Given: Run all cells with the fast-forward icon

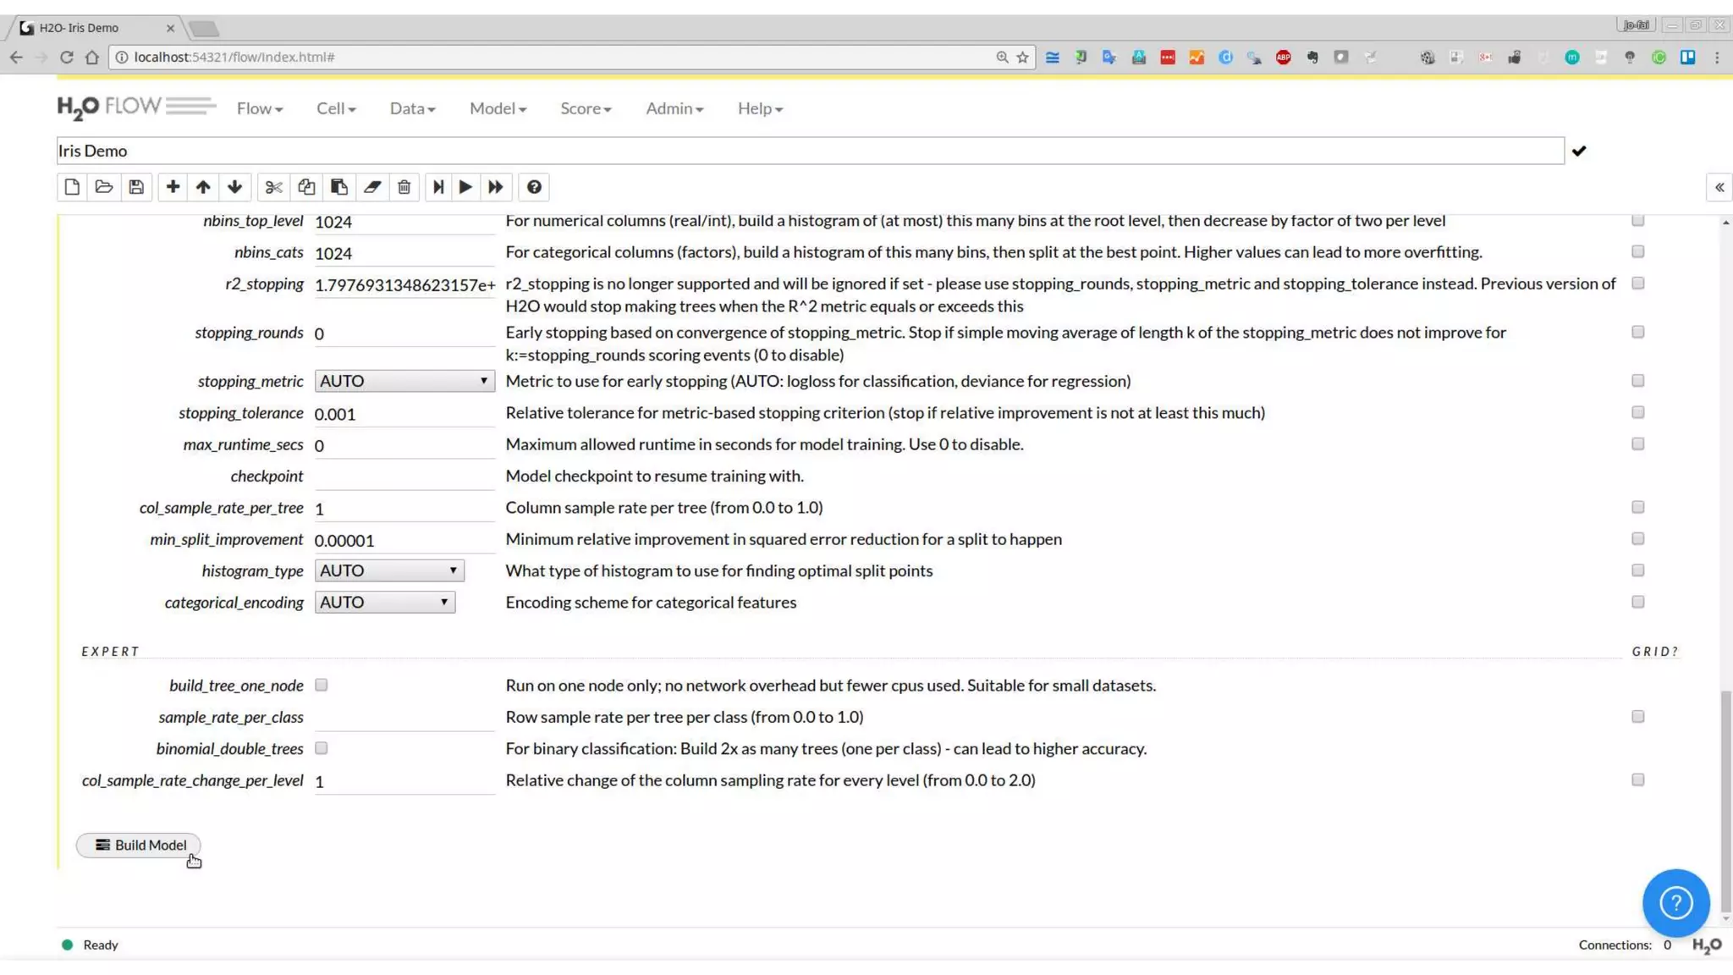Looking at the screenshot, I should pyautogui.click(x=496, y=187).
